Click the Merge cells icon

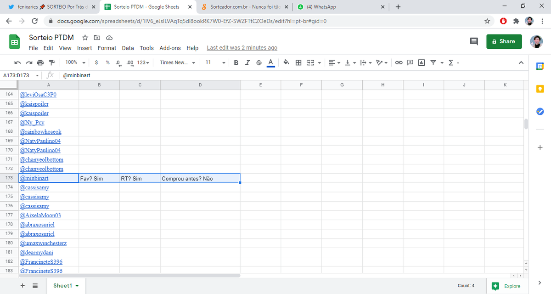(x=310, y=62)
